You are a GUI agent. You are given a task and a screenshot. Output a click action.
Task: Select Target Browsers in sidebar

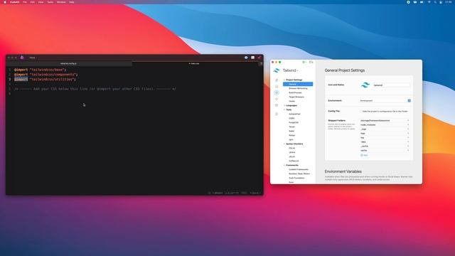(x=296, y=97)
